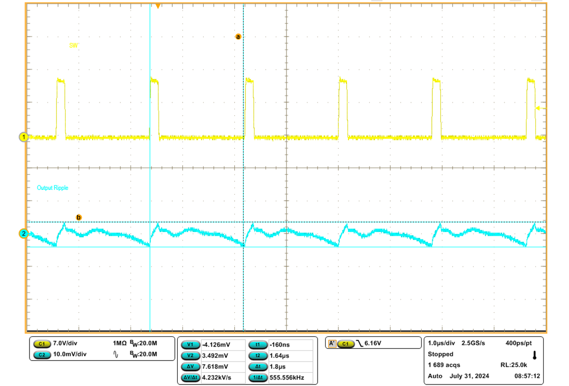Select the channel 2 waveform marker
The height and width of the screenshot is (386, 569).
24,234
